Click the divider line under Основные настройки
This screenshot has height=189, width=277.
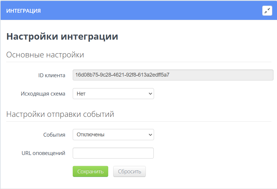[139, 62]
